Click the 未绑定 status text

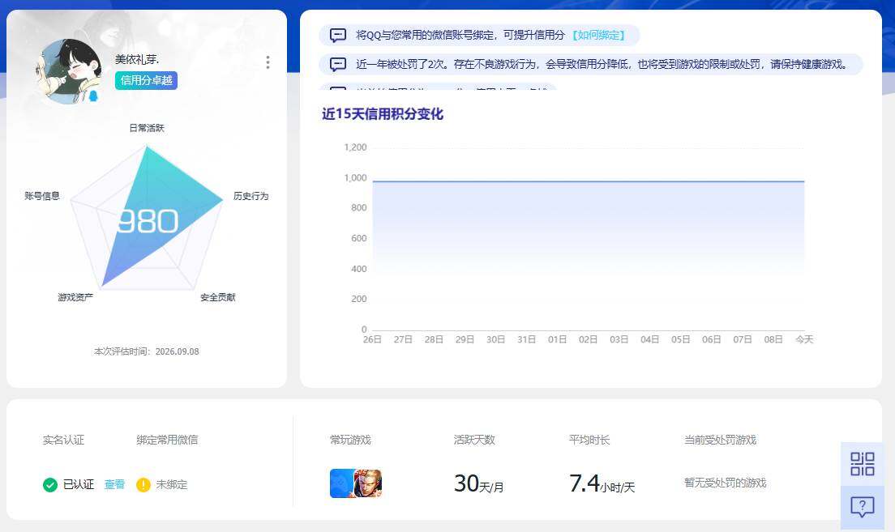click(x=171, y=484)
